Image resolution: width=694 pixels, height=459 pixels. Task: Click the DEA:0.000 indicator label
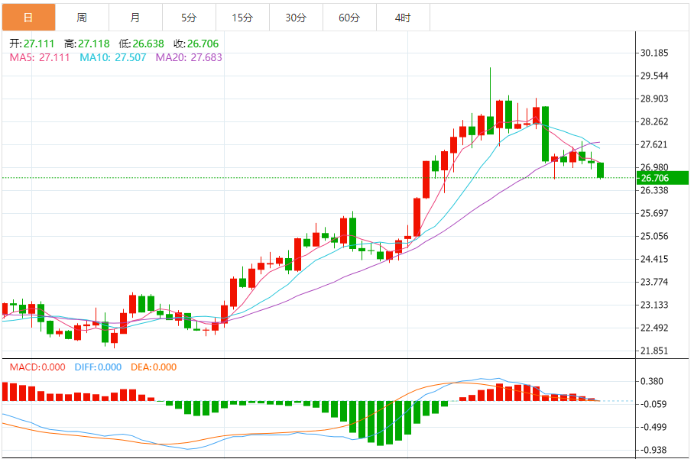[154, 367]
